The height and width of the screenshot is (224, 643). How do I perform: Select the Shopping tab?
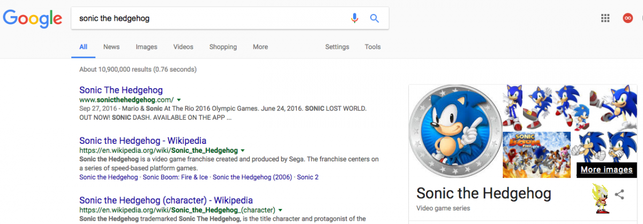coord(223,47)
